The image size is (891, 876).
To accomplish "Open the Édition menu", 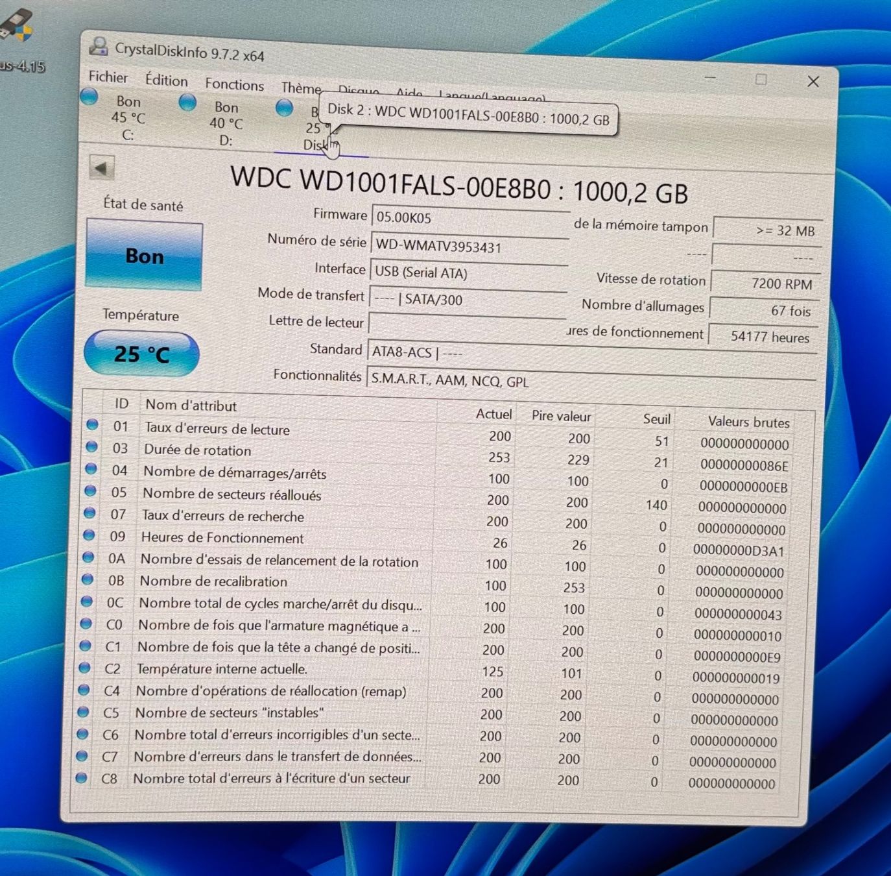I will 166,80.
